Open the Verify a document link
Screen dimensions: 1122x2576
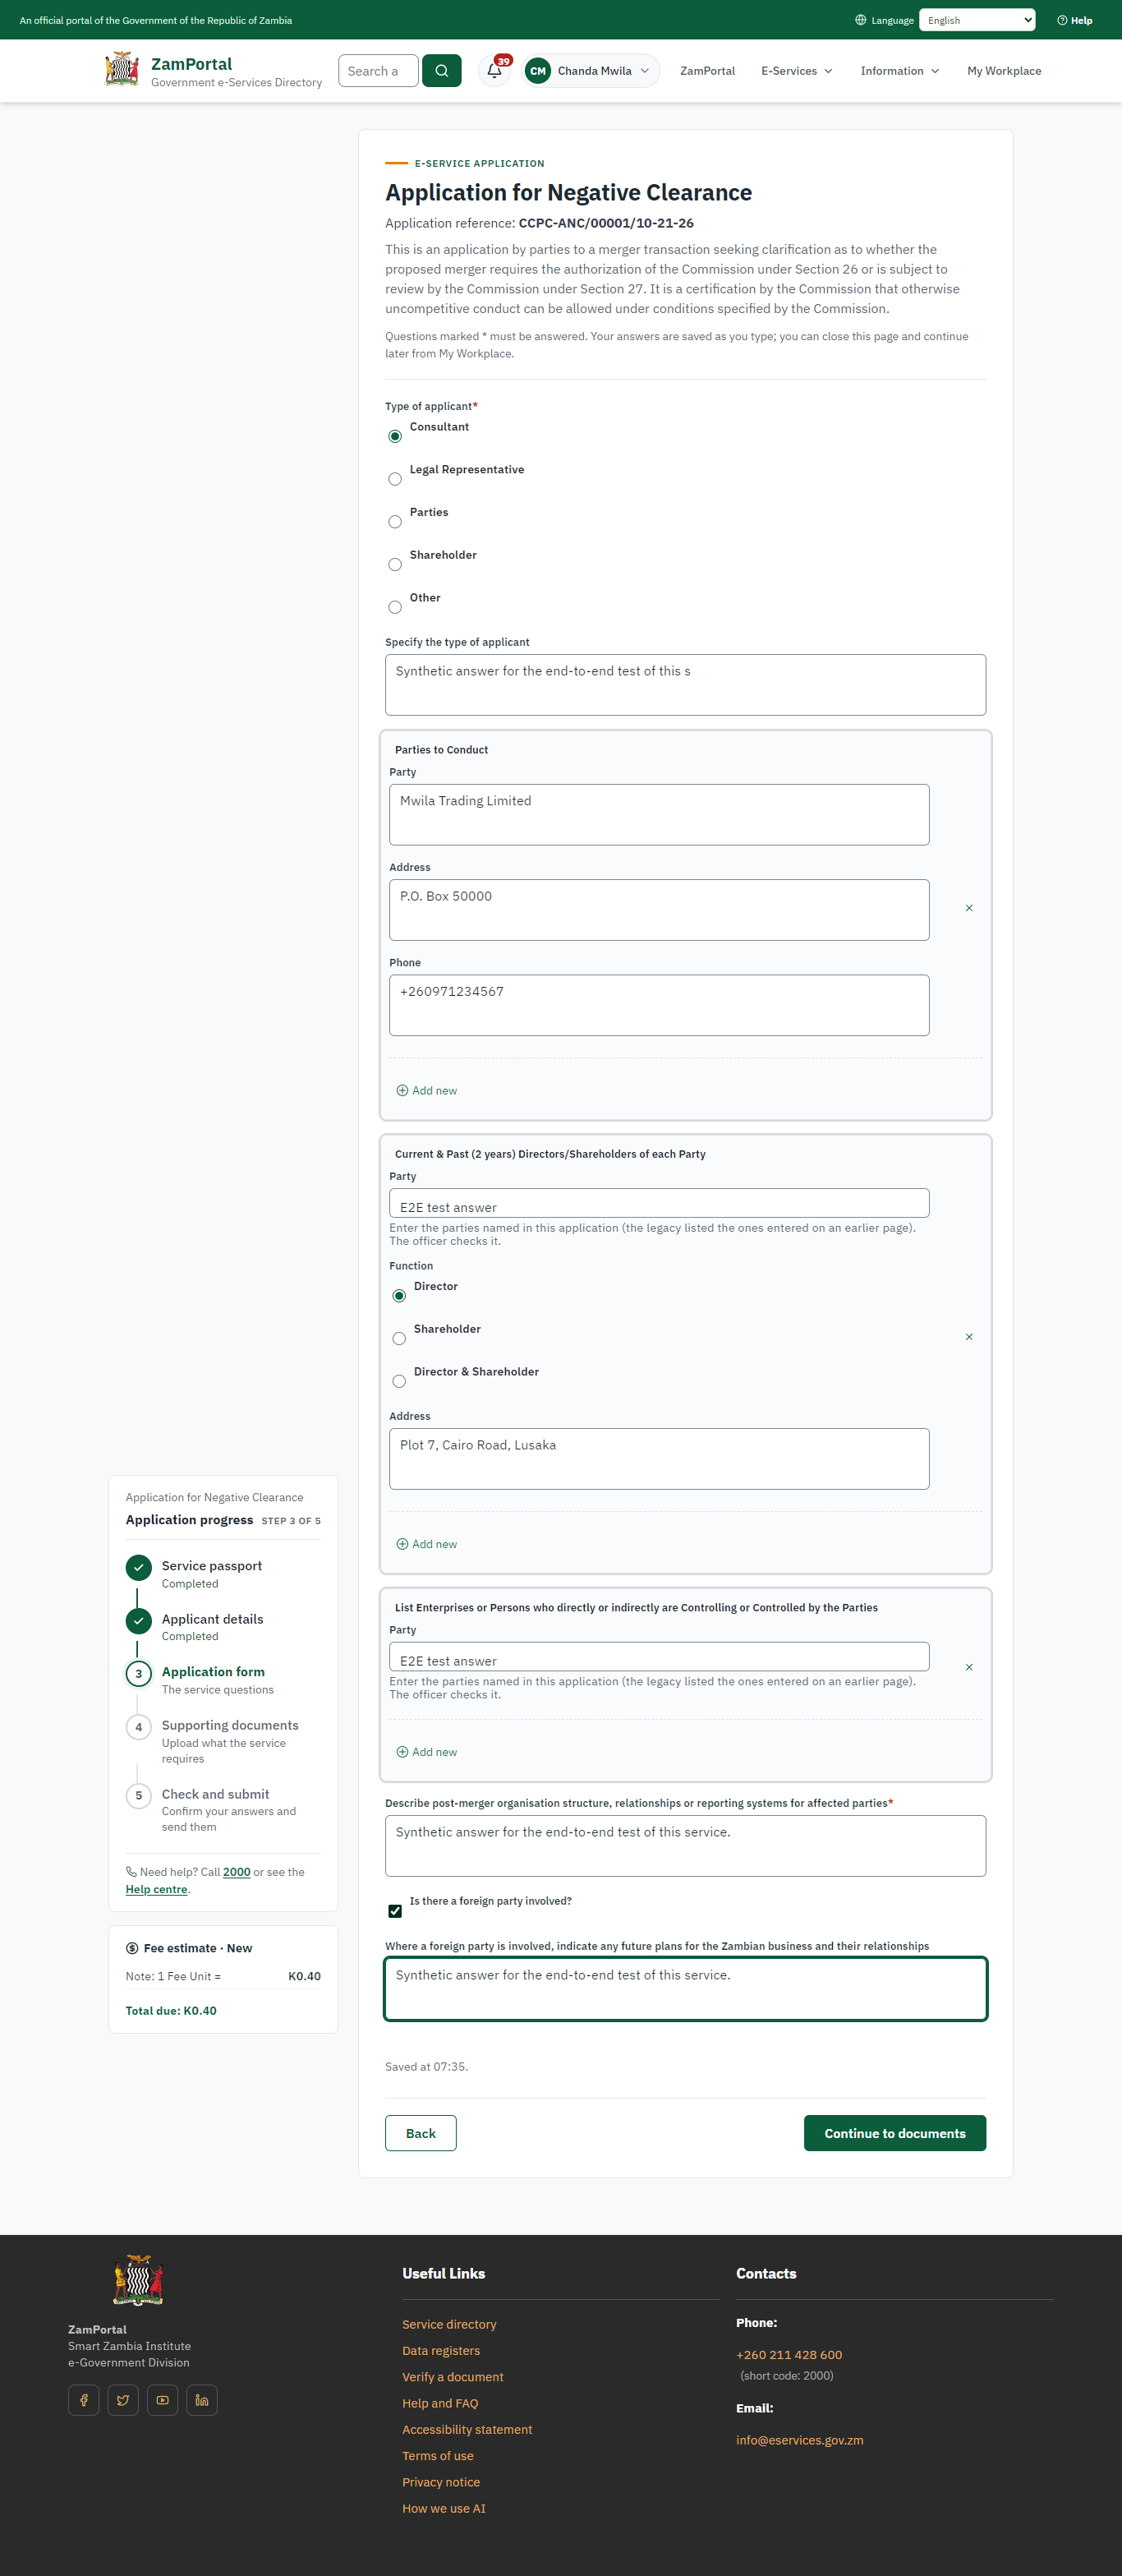coord(453,2377)
